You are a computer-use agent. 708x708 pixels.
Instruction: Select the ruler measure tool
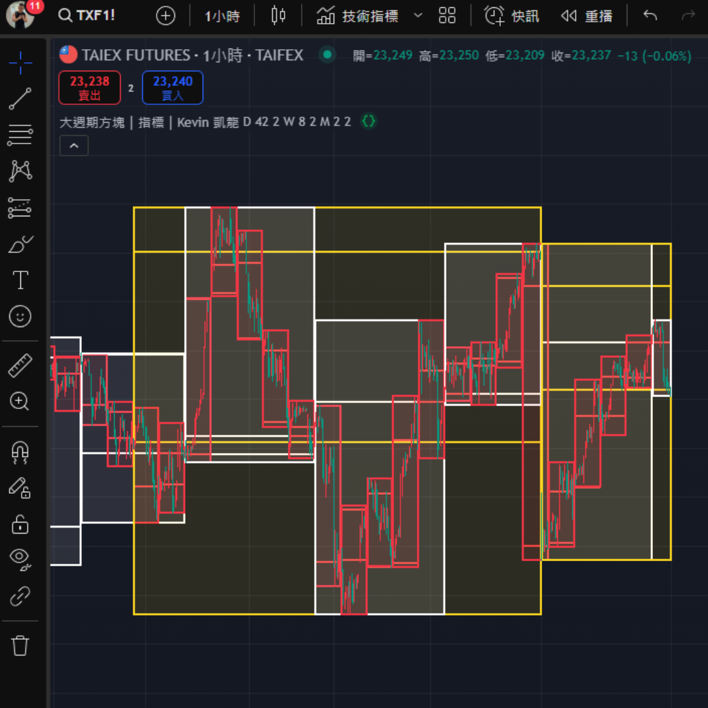pyautogui.click(x=20, y=366)
